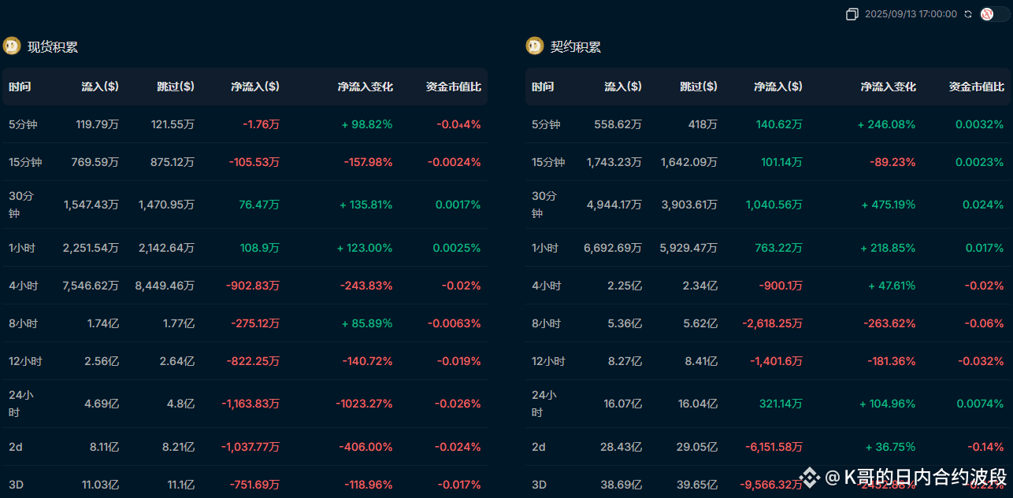Click the 时间 column header in the spot table
Image resolution: width=1013 pixels, height=498 pixels.
coord(19,87)
